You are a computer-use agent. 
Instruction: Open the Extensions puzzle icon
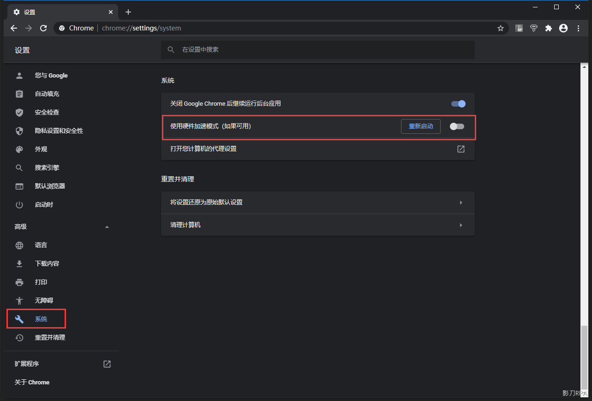[548, 28]
